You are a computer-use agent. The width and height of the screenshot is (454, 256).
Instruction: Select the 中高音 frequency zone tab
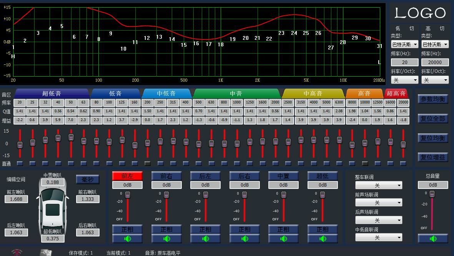[313, 94]
